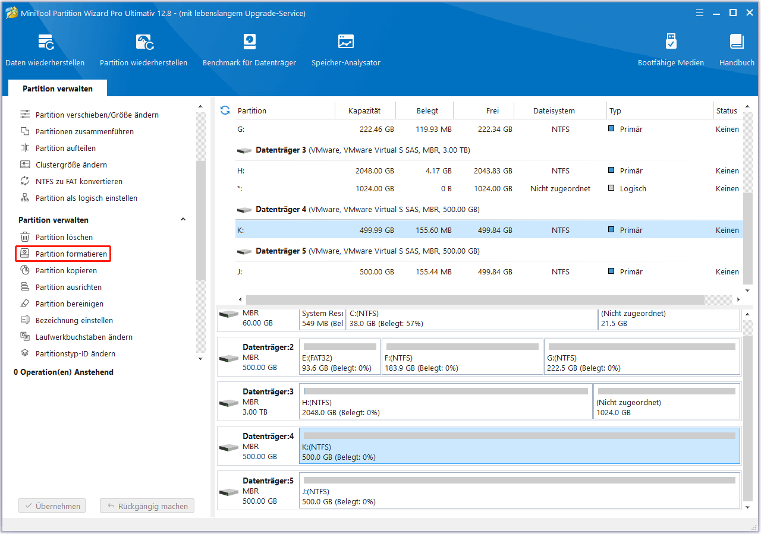The height and width of the screenshot is (534, 761).
Task: Switch to the Partition verwalten tab
Action: 58,89
